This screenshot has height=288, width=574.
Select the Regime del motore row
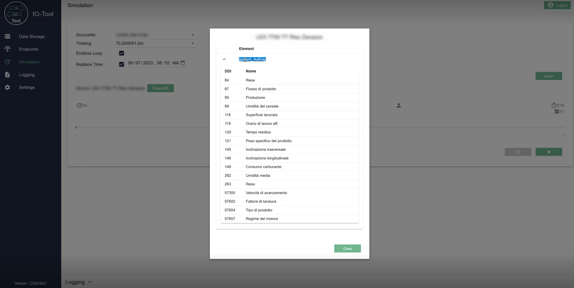[290, 219]
